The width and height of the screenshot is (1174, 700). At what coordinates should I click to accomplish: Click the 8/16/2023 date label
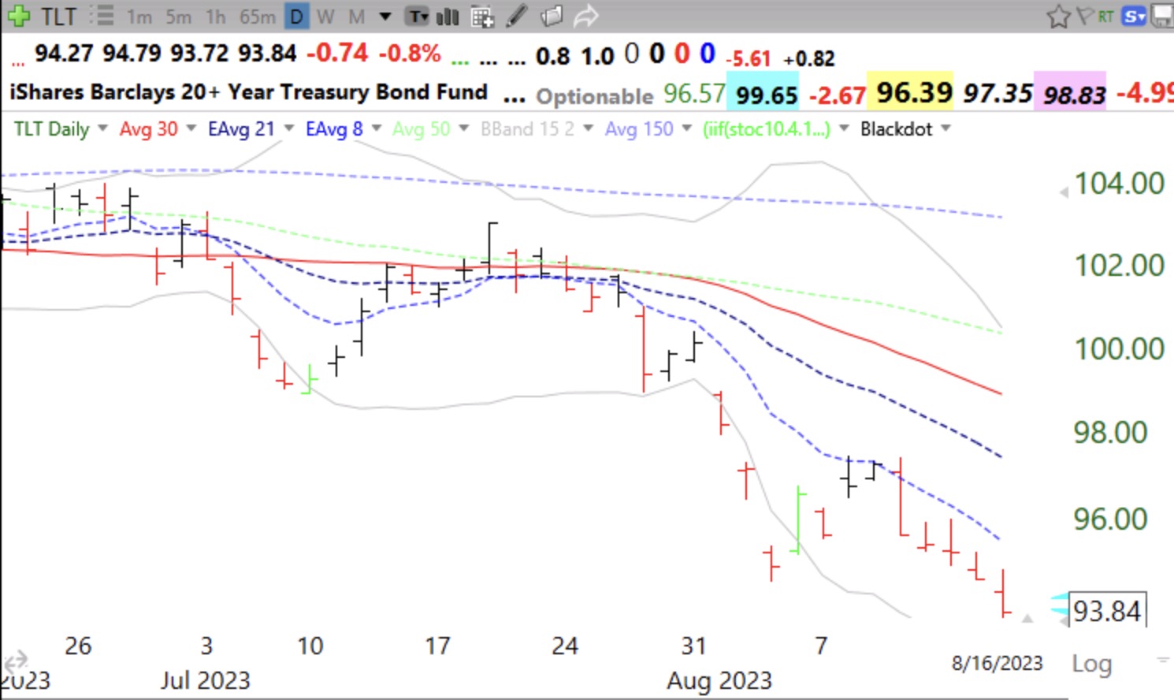click(997, 664)
